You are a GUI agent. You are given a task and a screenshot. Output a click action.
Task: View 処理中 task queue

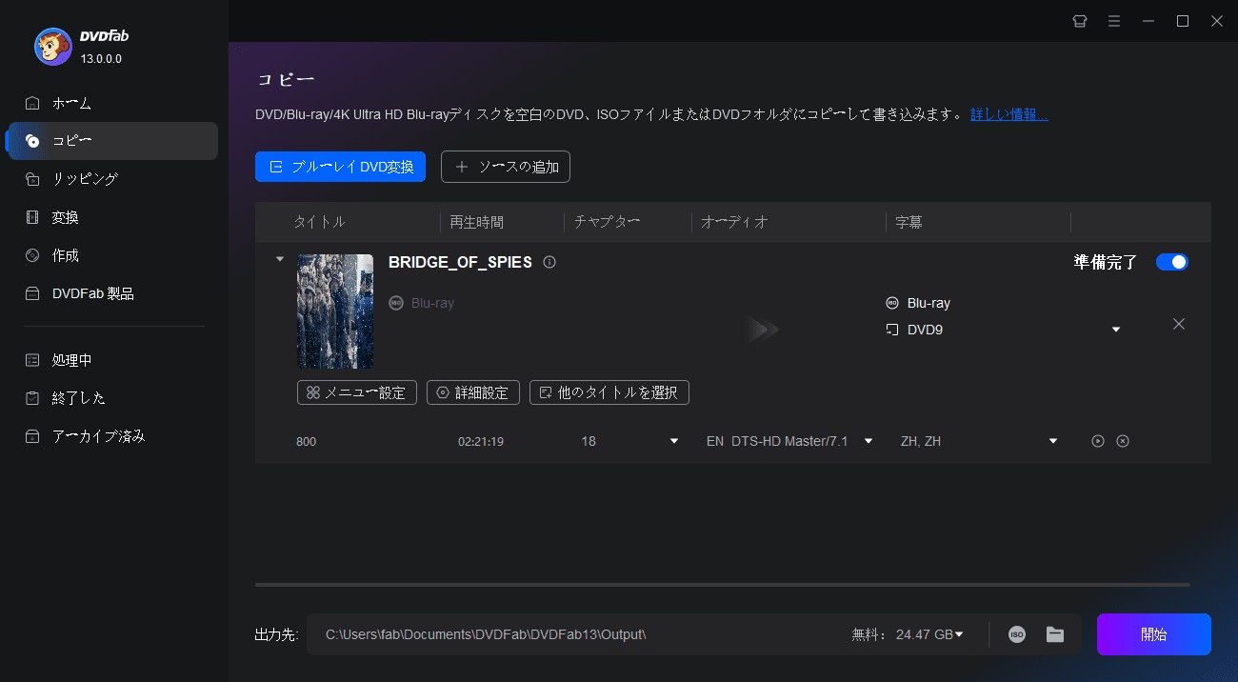(x=112, y=360)
